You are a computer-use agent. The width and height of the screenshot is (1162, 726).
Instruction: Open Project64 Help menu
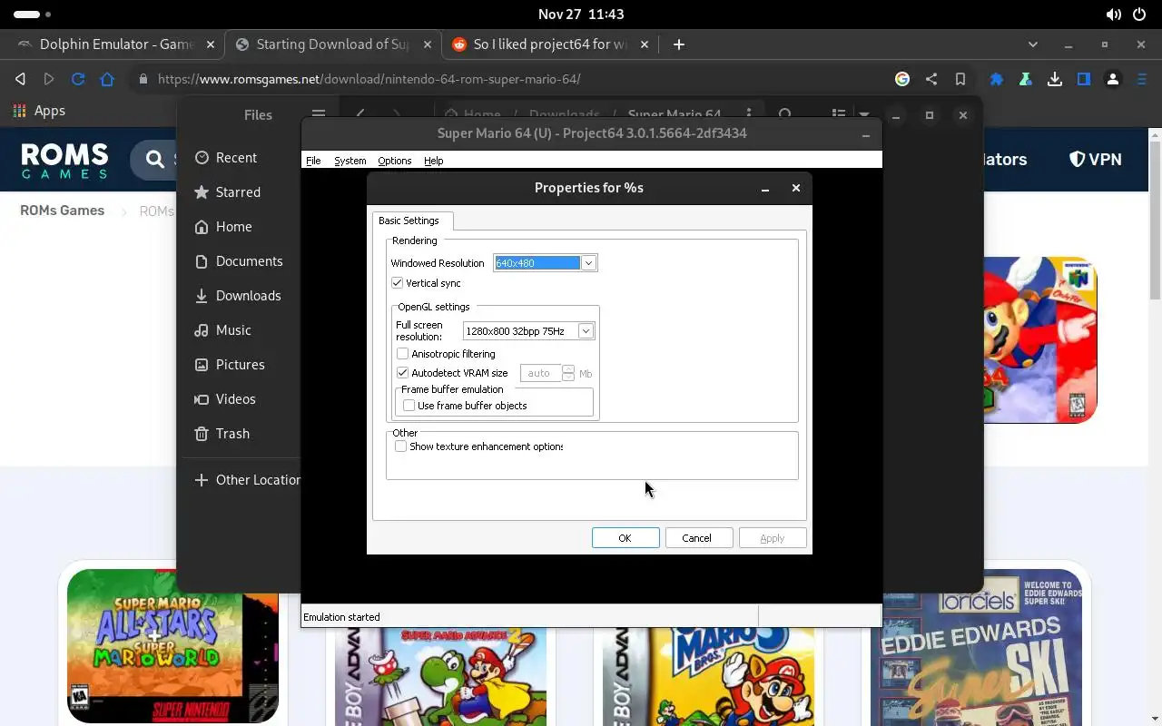(x=434, y=161)
